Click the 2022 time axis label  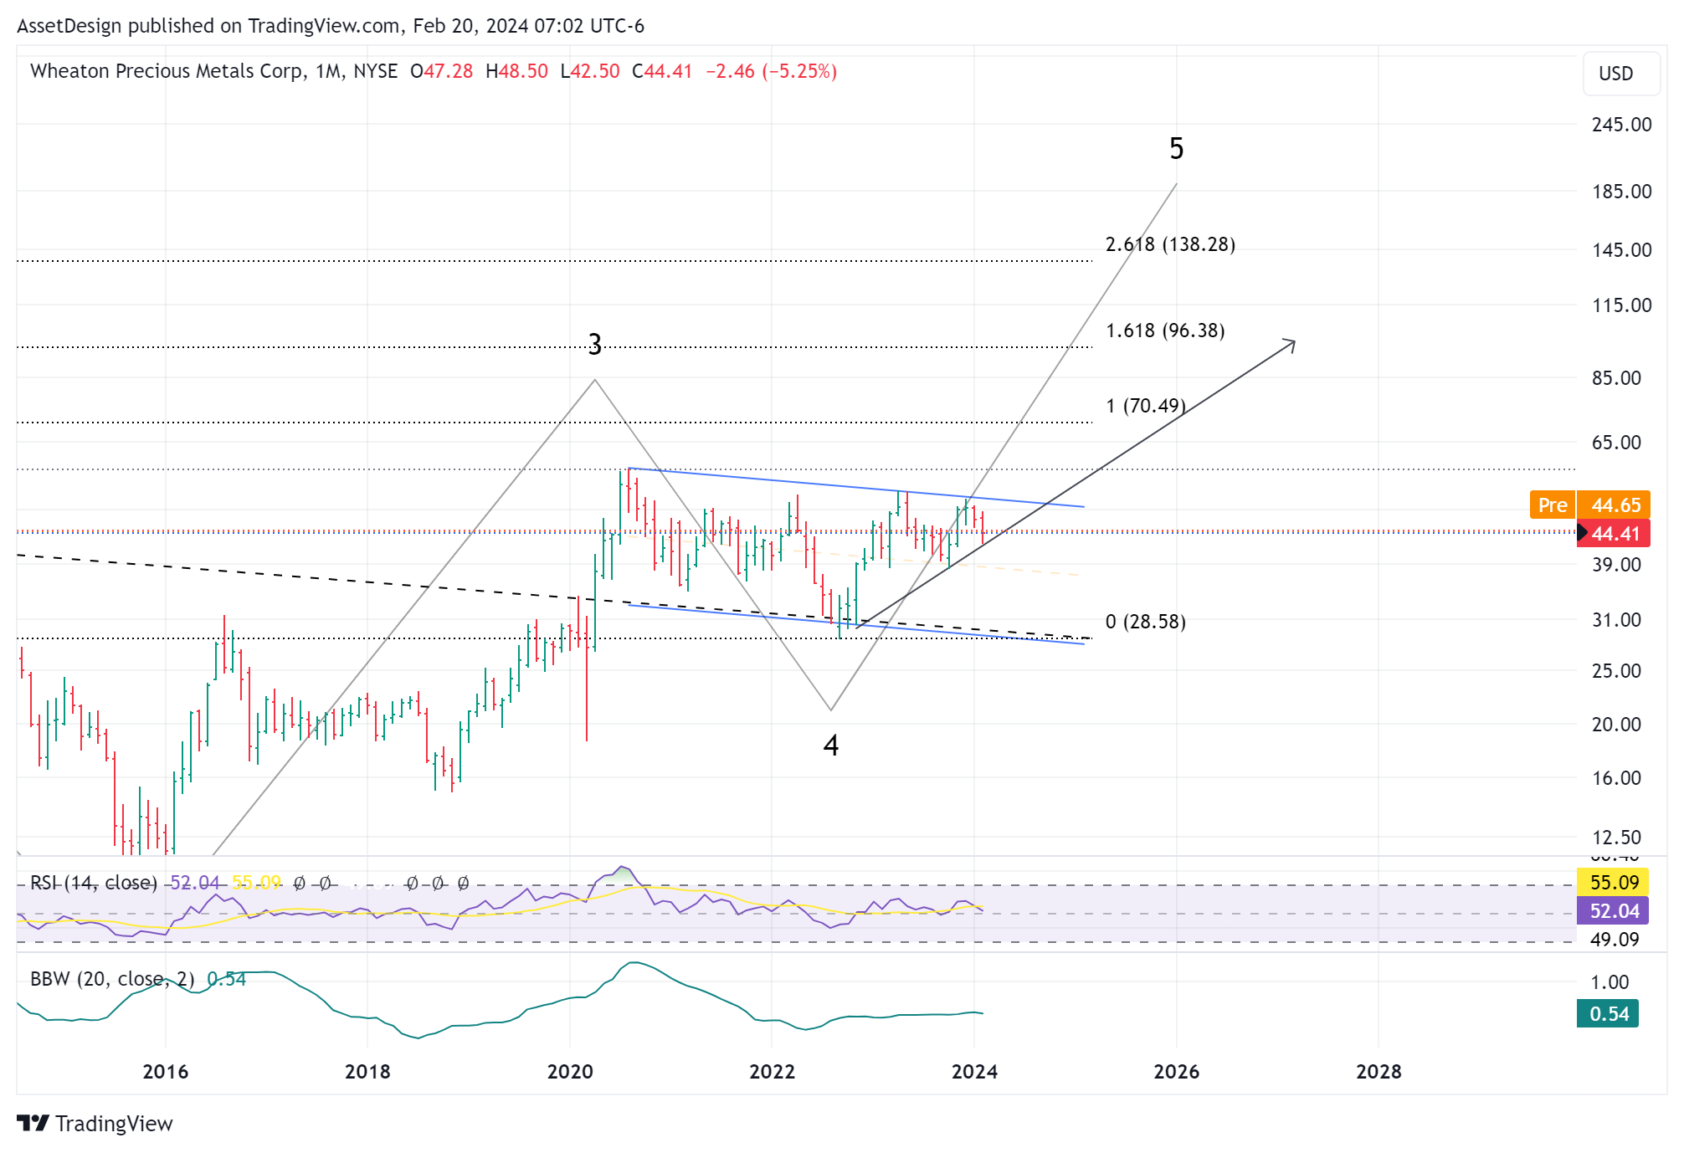coord(772,1071)
